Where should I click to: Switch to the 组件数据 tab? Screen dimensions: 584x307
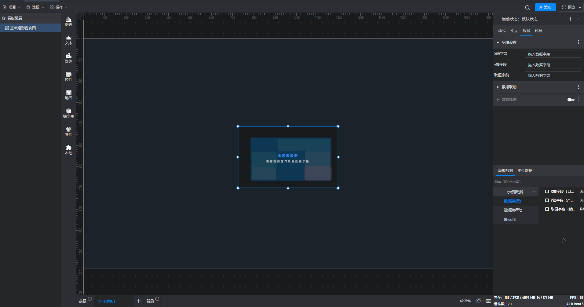pyautogui.click(x=525, y=171)
